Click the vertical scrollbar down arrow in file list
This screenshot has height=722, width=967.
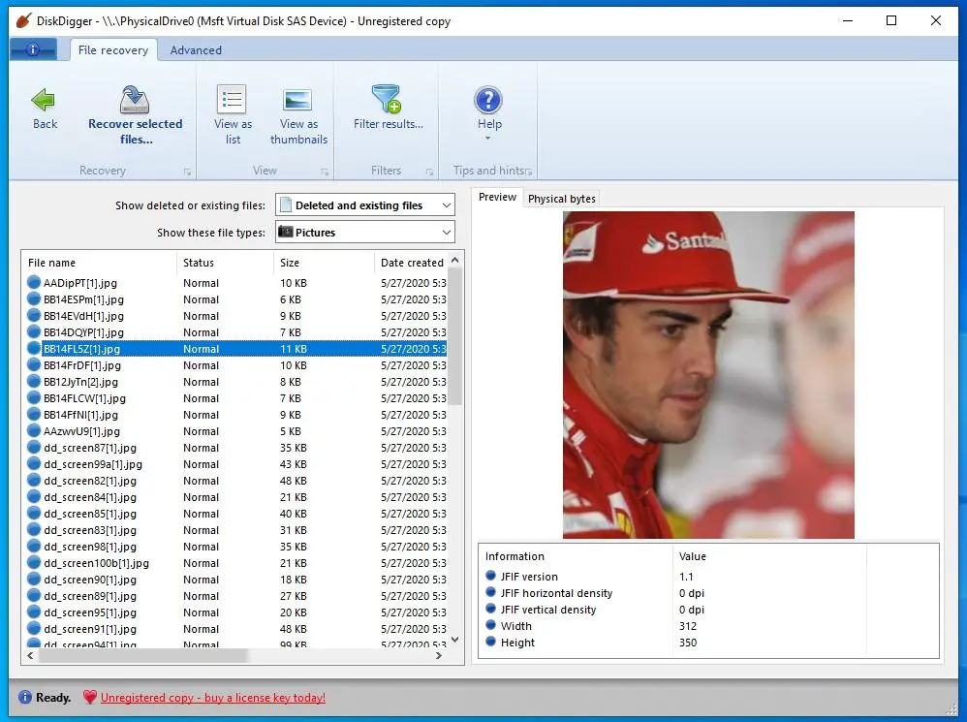click(x=456, y=640)
